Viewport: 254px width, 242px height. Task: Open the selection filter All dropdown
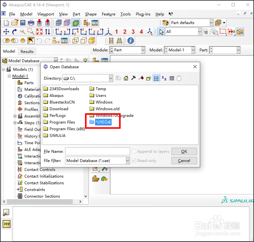[200, 32]
